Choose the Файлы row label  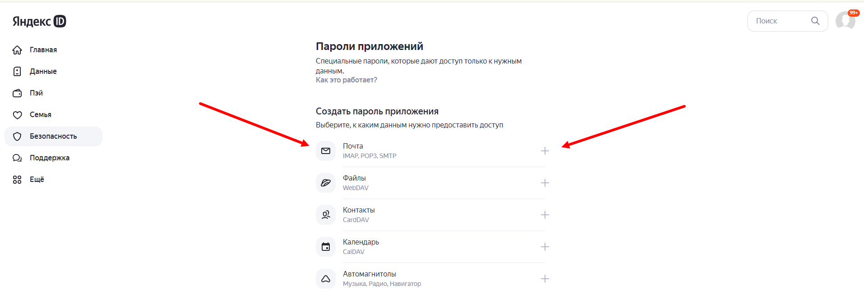pyautogui.click(x=354, y=178)
